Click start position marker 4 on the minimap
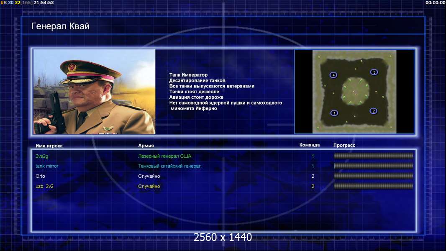The image size is (446, 251). point(333,75)
